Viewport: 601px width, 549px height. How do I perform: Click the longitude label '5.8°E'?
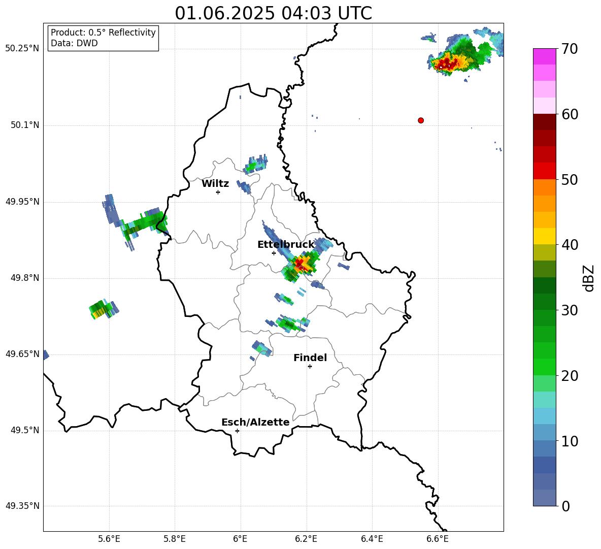tap(175, 539)
